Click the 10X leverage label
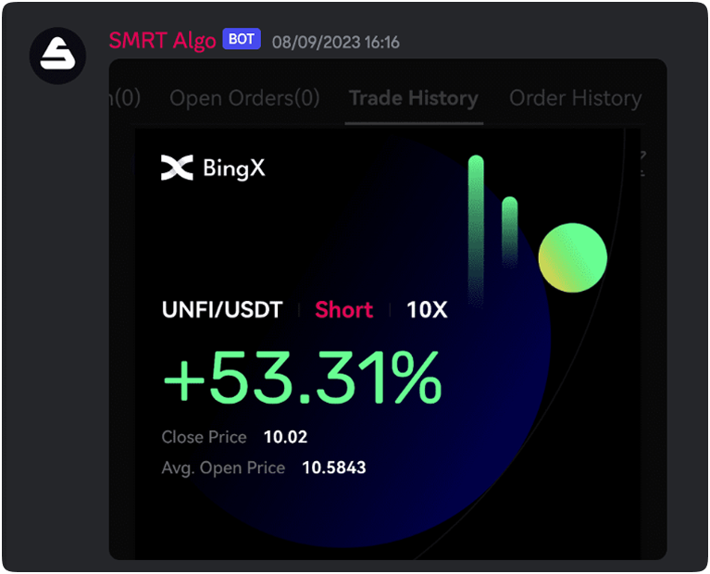This screenshot has height=574, width=710. (x=427, y=309)
